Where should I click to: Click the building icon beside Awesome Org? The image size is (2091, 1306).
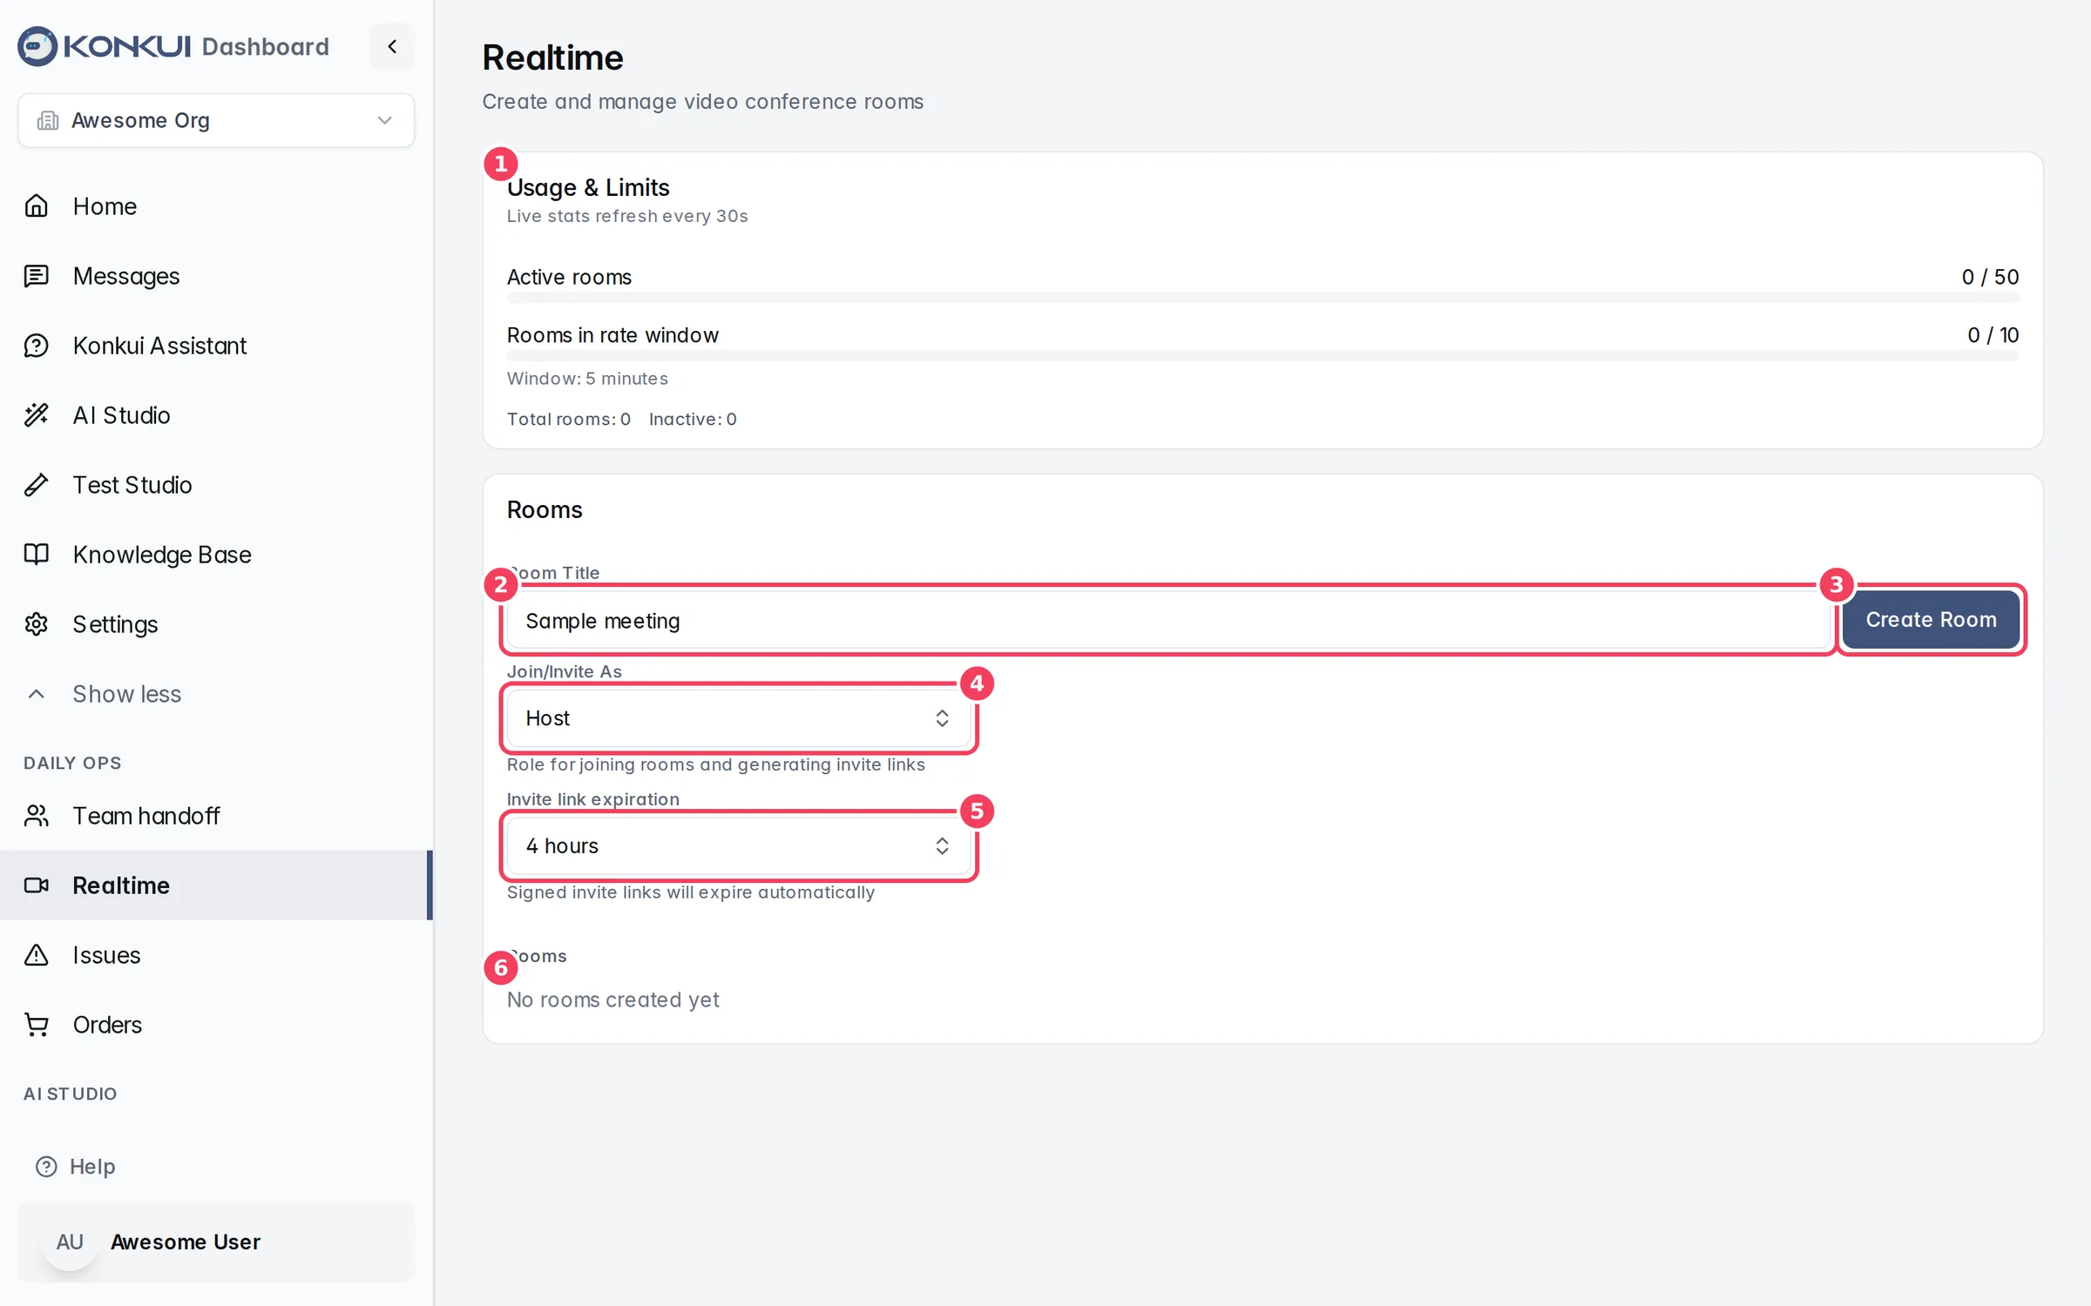click(48, 120)
